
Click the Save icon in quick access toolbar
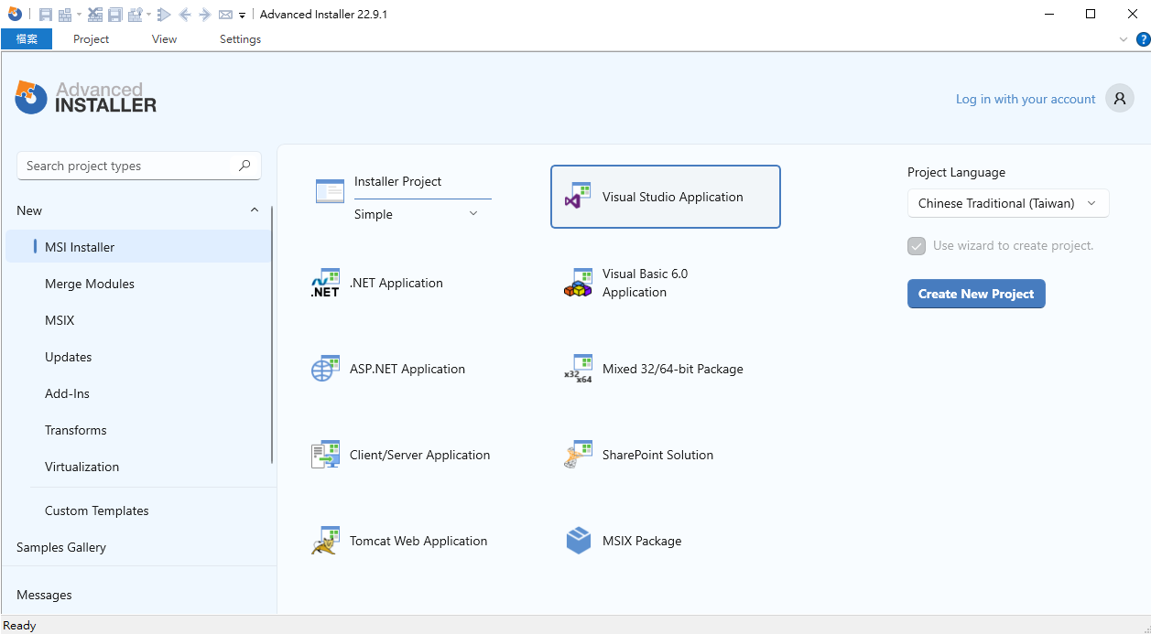coord(46,15)
